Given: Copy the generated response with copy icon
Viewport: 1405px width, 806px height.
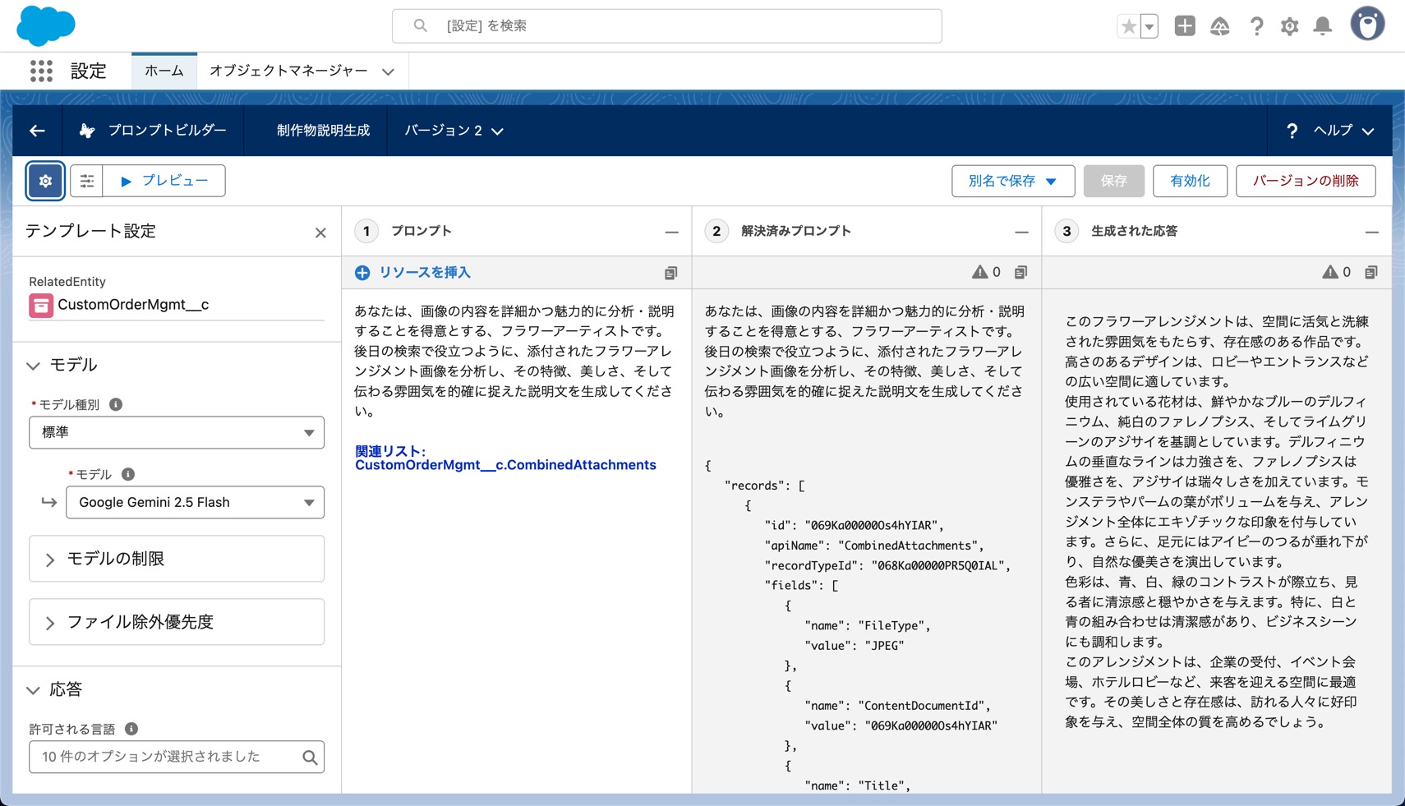Looking at the screenshot, I should point(1370,273).
